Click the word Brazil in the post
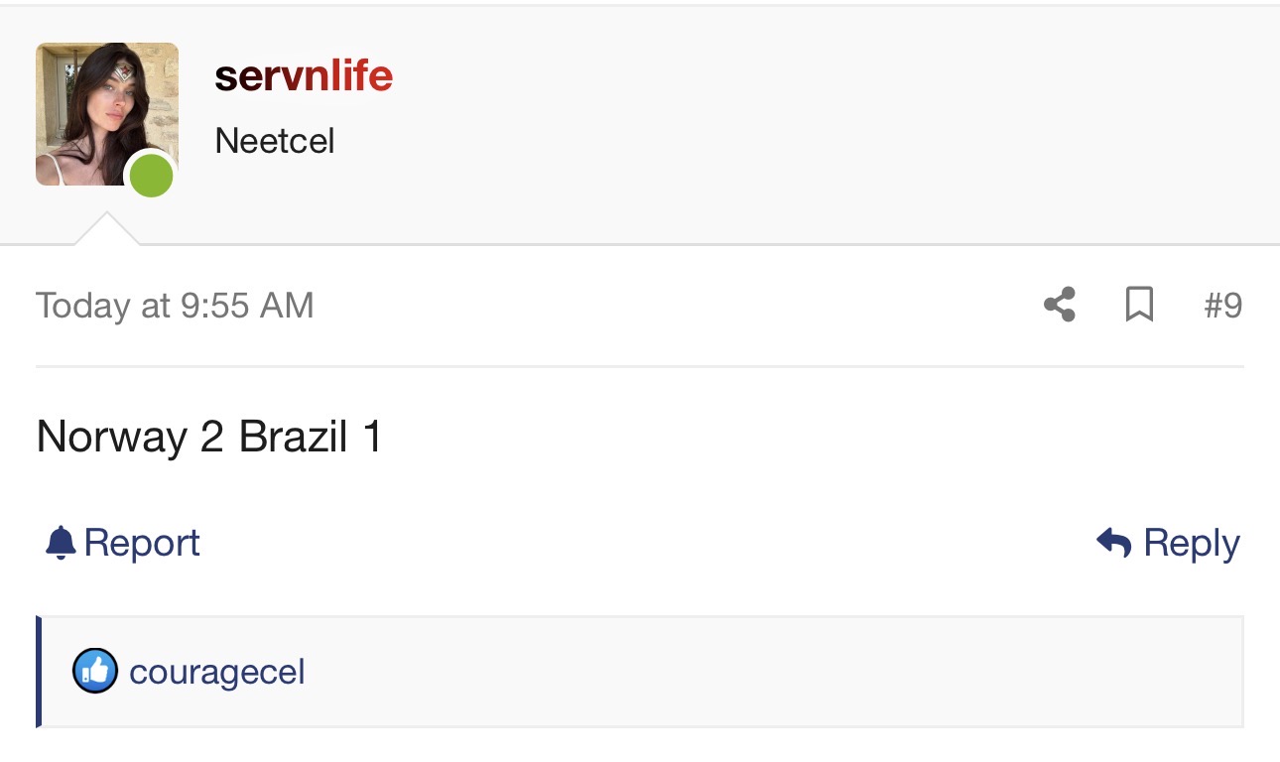This screenshot has height=762, width=1280. [x=294, y=438]
